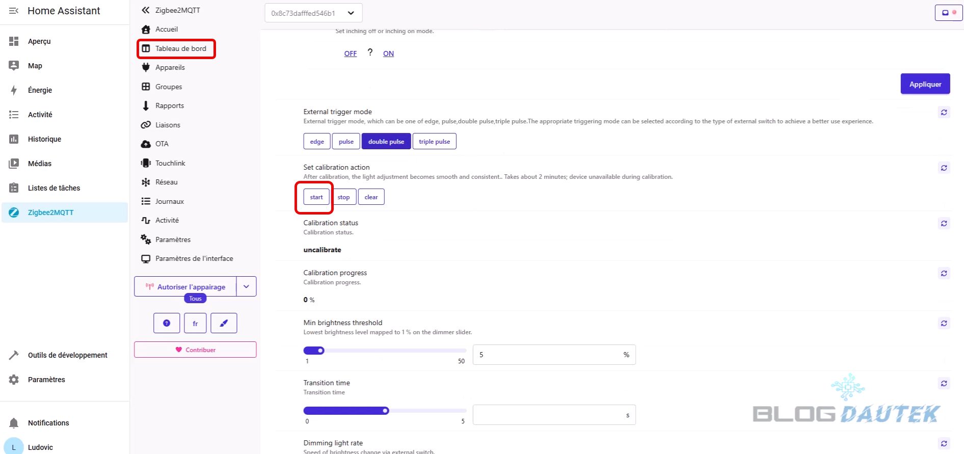This screenshot has width=964, height=454.
Task: Click the Min brightness percentage input field
Action: 548,355
